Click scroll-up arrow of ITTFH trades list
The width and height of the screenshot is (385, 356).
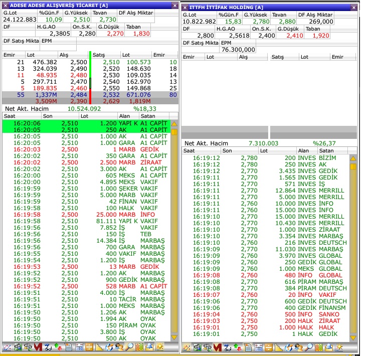click(x=353, y=158)
